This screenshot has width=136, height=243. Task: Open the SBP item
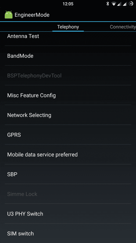[x=68, y=174]
